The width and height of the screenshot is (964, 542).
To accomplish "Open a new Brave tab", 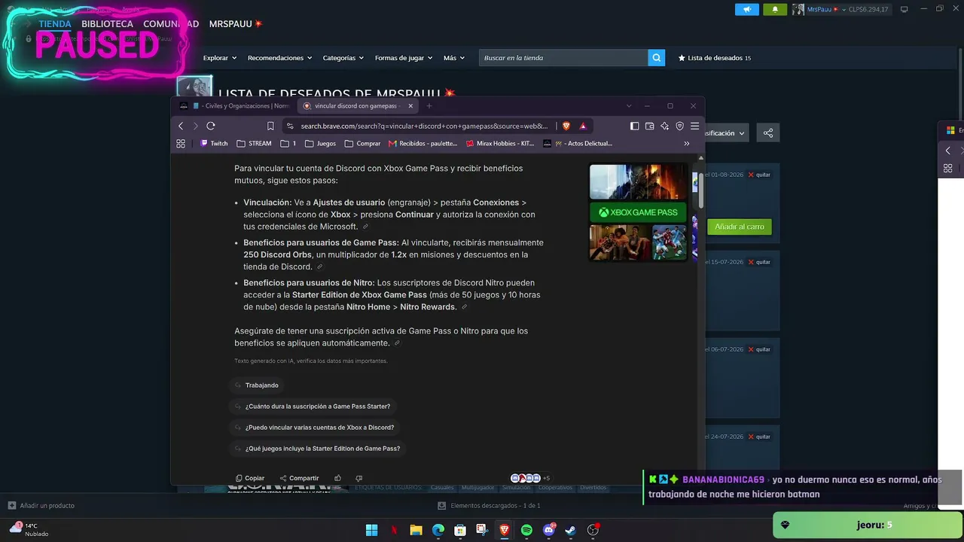I will point(429,106).
